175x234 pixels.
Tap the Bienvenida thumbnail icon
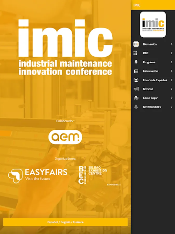pos(136,44)
